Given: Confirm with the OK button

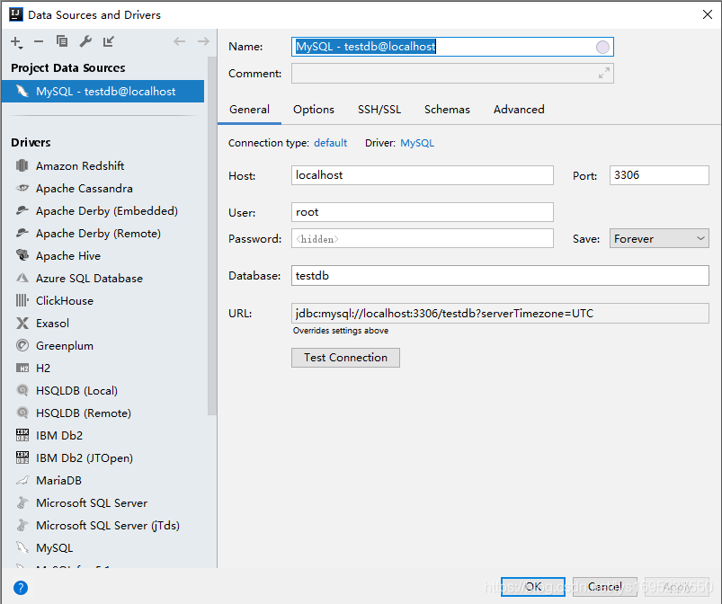Looking at the screenshot, I should [533, 587].
